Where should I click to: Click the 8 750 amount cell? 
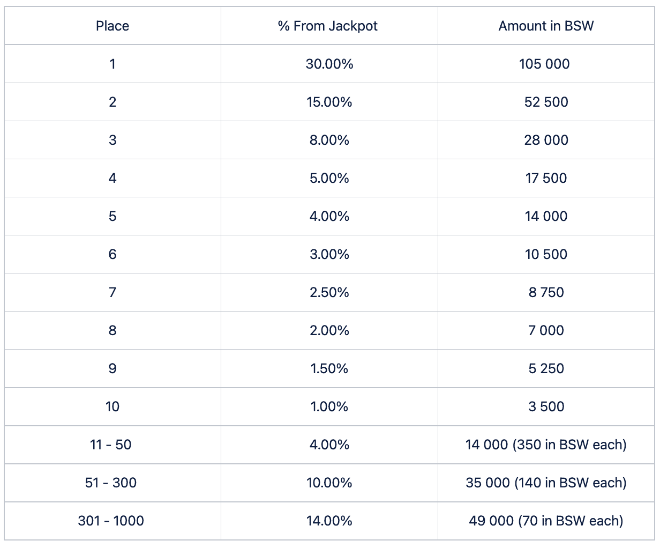tap(546, 292)
